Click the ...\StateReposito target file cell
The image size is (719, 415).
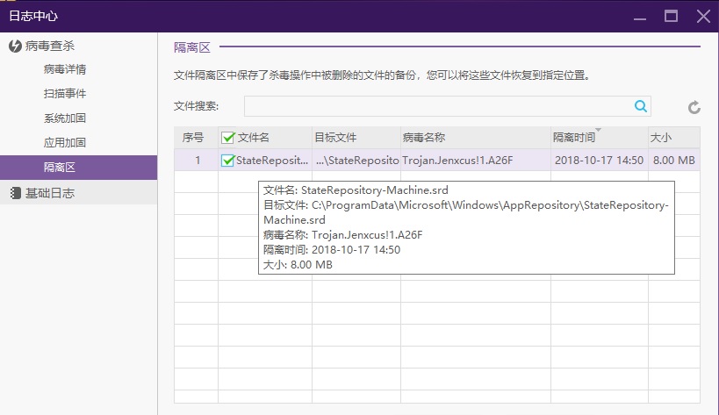356,161
